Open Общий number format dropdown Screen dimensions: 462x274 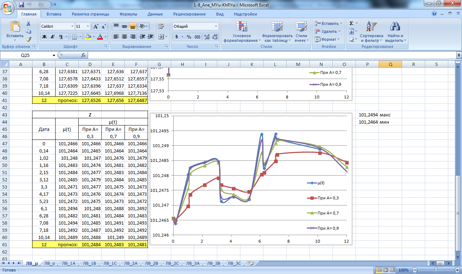[216, 26]
